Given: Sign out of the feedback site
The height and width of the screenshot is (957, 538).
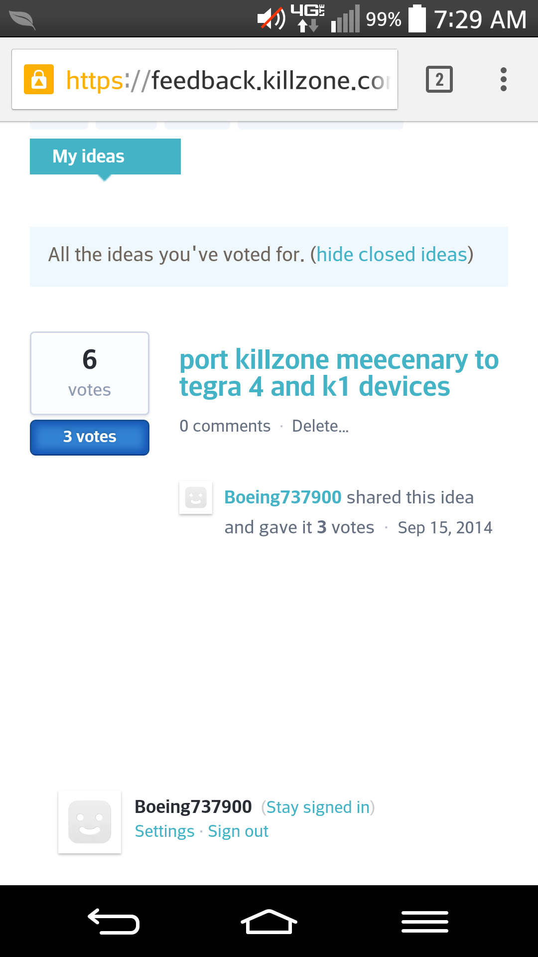Looking at the screenshot, I should point(238,831).
